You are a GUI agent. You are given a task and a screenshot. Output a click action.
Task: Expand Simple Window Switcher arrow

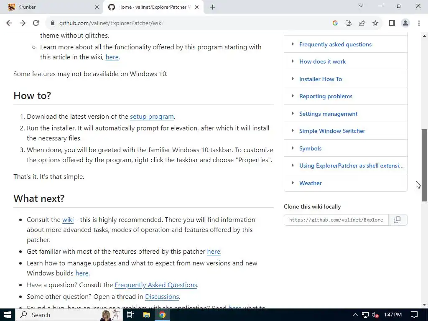[x=293, y=131]
